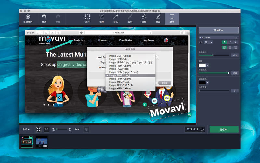Click the zoom in magnifier icon
Image resolution: width=260 pixels, height=163 pixels.
(x=70, y=129)
